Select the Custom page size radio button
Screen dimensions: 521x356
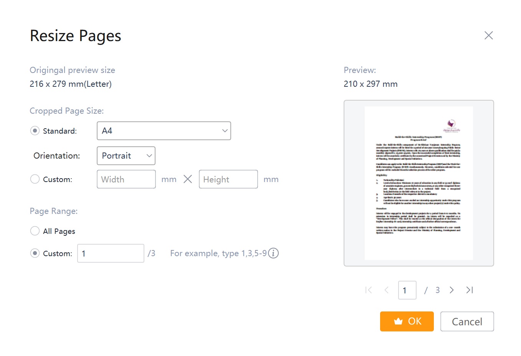[35, 179]
